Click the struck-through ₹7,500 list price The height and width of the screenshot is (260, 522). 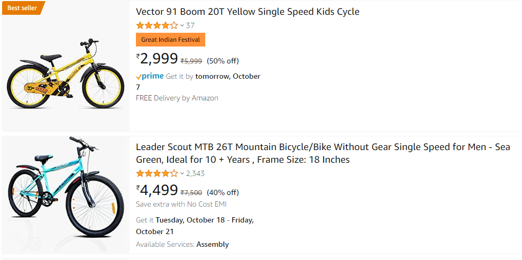click(191, 192)
